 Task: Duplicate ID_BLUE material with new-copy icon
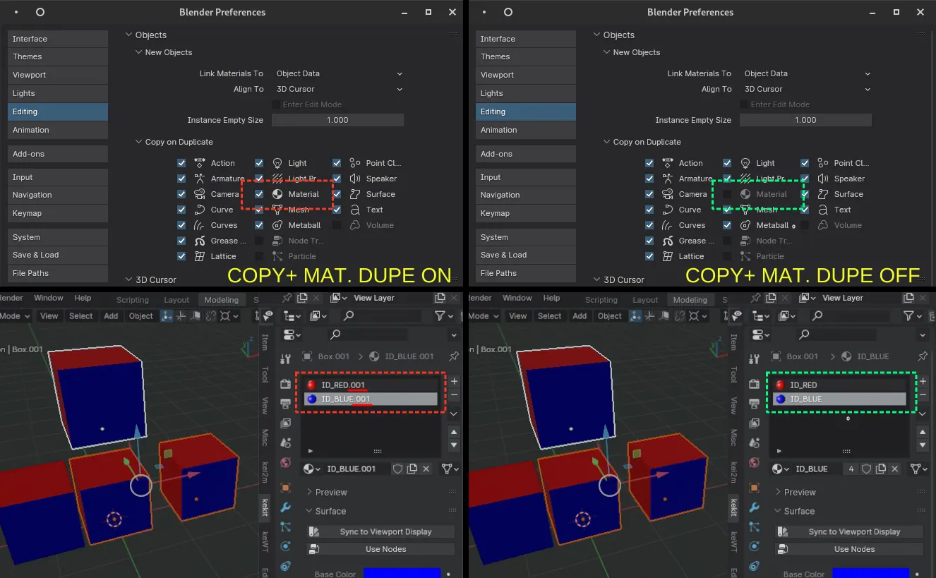tap(880, 469)
